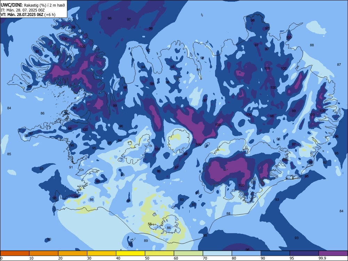
Task: Click the 85 humidity value on the map
Action: (x=9, y=154)
